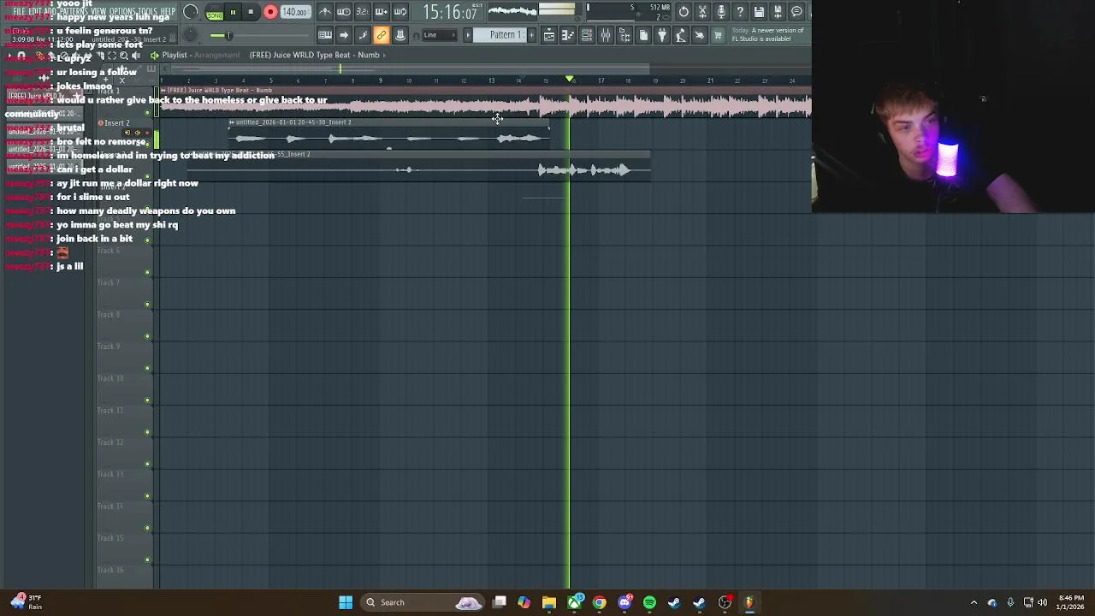Click the Insert 2 track header
The image size is (1095, 616).
pyautogui.click(x=125, y=133)
